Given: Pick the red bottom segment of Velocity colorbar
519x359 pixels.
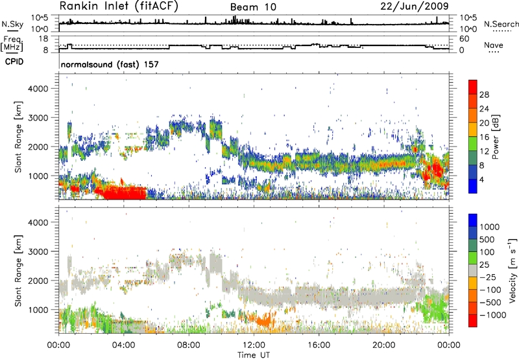Looking at the screenshot, I should (473, 321).
